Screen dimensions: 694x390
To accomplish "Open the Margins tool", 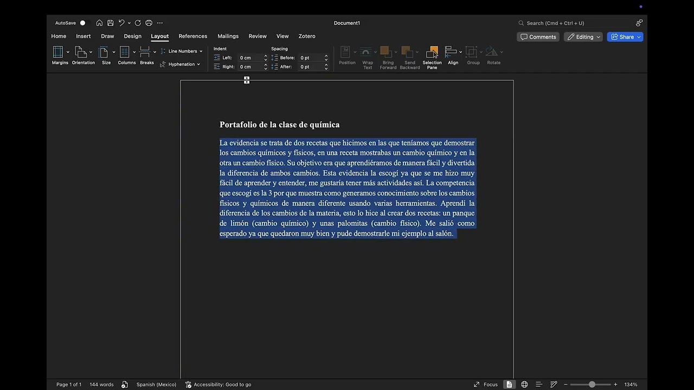I will click(x=60, y=55).
